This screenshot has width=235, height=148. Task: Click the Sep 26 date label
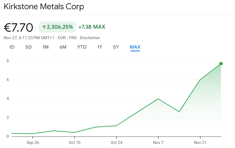click(33, 143)
